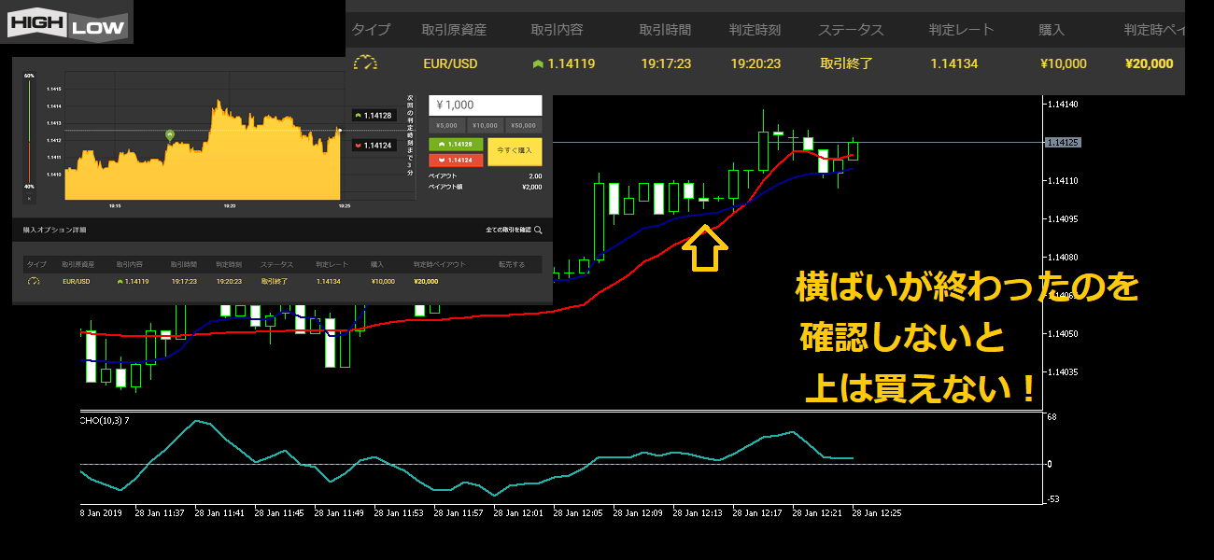Click the 取引原資産 column header in top table
The width and height of the screenshot is (1214, 560).
pos(454,30)
